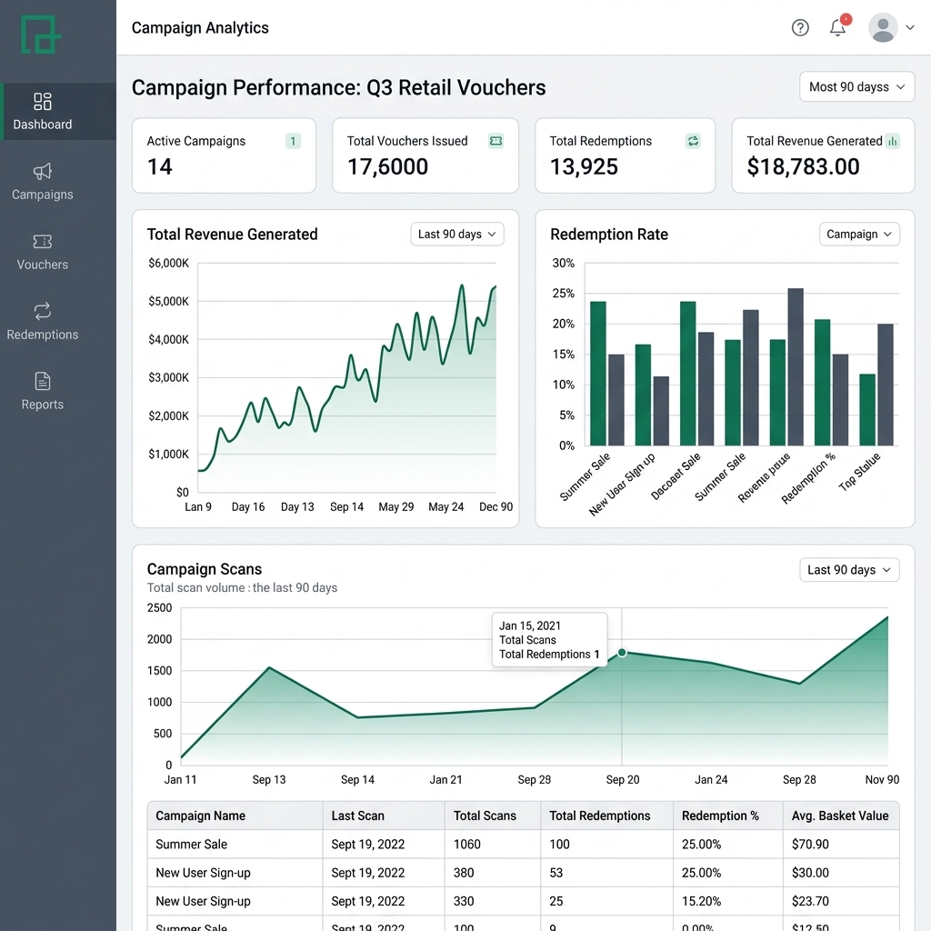Click the Campaign Analytics header title
931x931 pixels.
click(x=200, y=28)
